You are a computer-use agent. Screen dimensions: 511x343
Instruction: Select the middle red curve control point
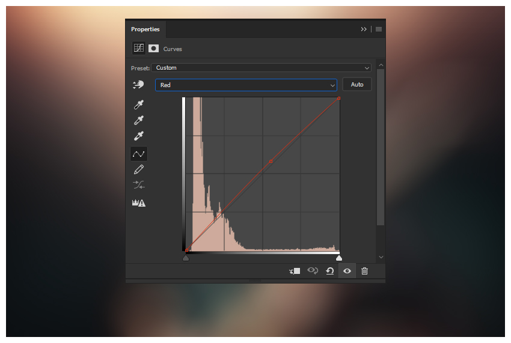click(x=271, y=161)
